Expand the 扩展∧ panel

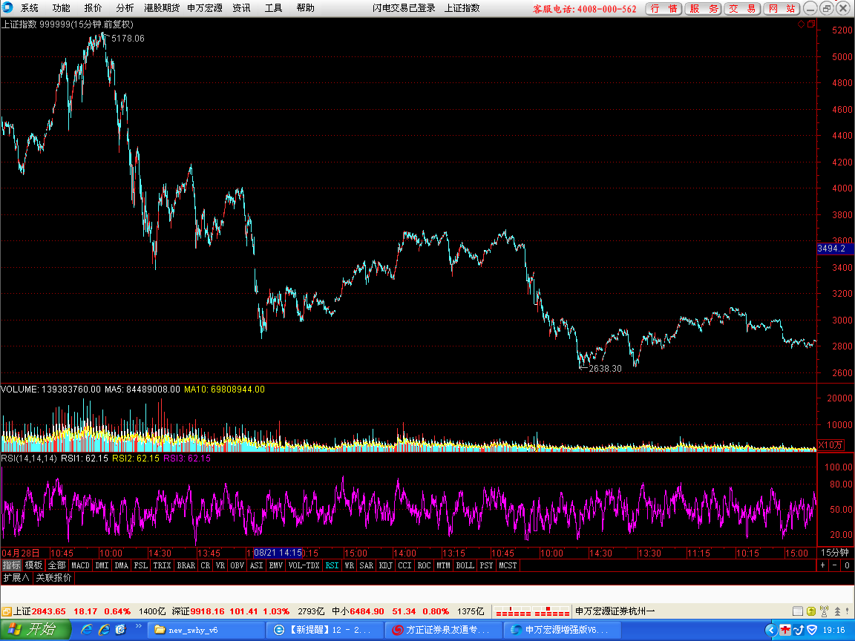[16, 578]
